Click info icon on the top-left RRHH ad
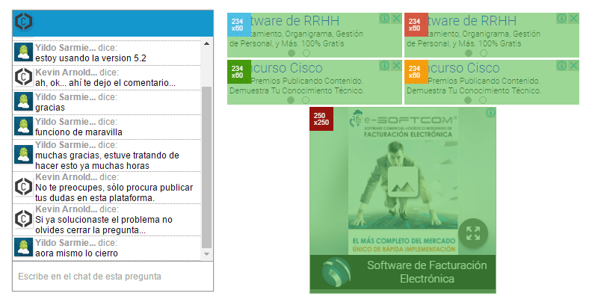 coord(384,19)
